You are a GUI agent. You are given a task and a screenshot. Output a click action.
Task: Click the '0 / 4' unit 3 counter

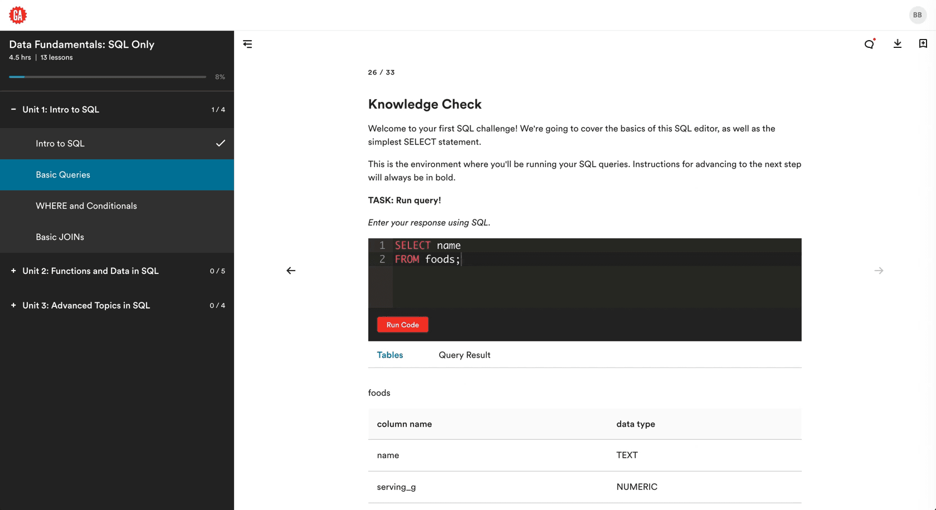pyautogui.click(x=218, y=306)
